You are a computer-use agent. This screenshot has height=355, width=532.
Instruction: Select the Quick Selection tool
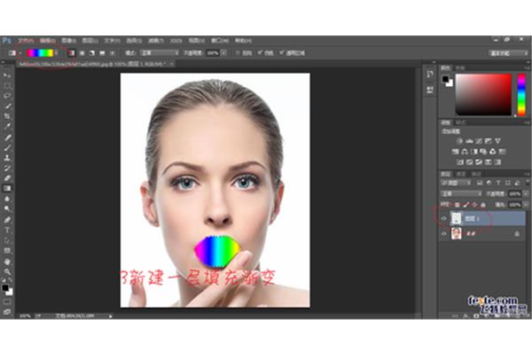[7, 106]
